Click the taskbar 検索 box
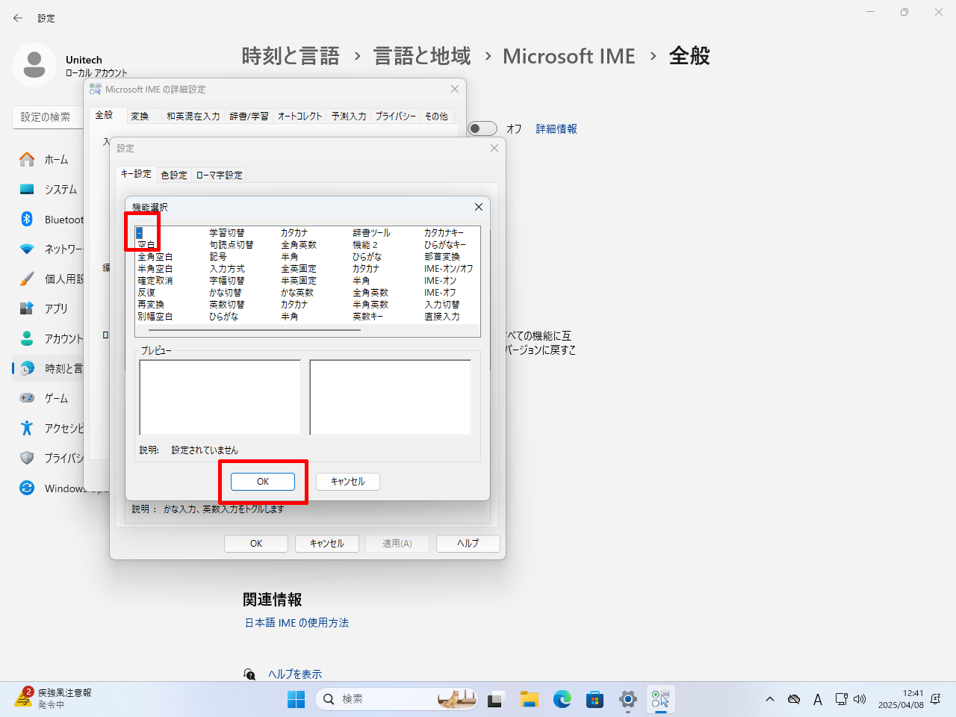956x717 pixels. 397,699
